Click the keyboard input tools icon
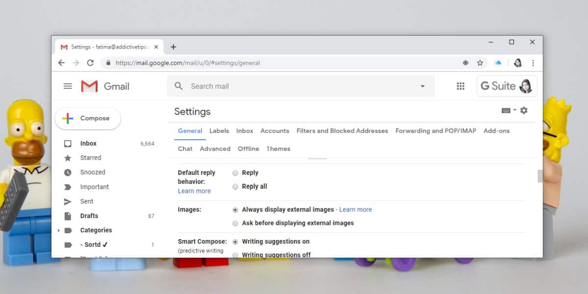 point(506,111)
